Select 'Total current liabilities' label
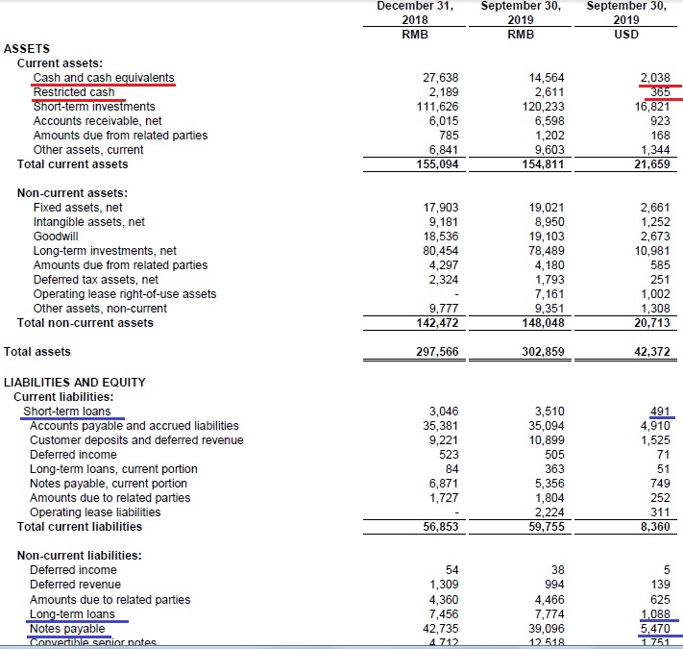683x649 pixels. click(x=80, y=527)
